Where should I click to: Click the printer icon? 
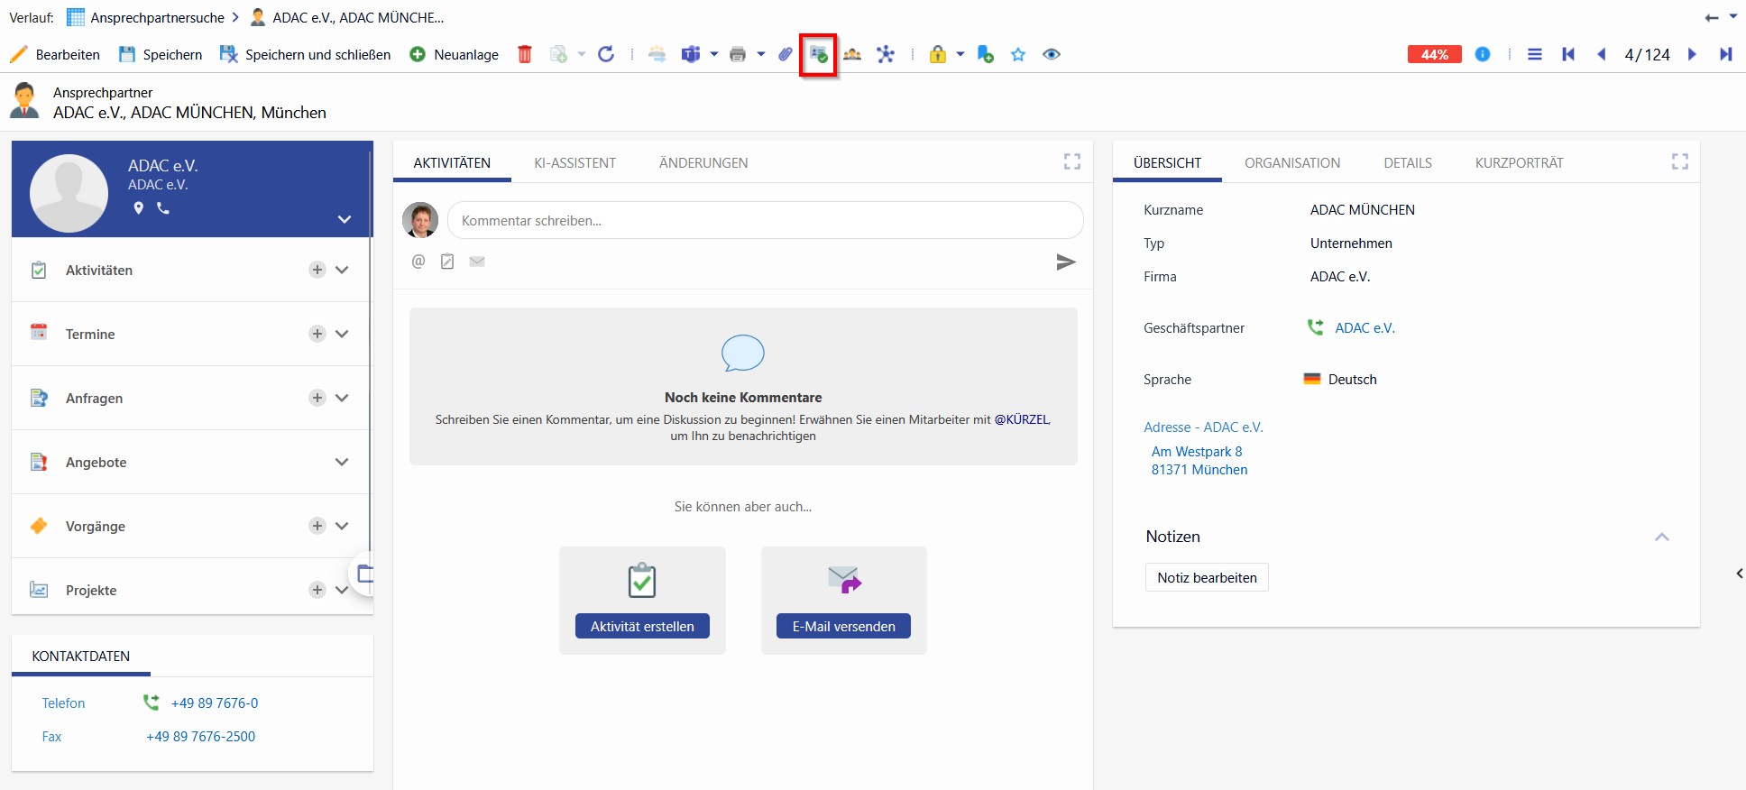pyautogui.click(x=738, y=54)
